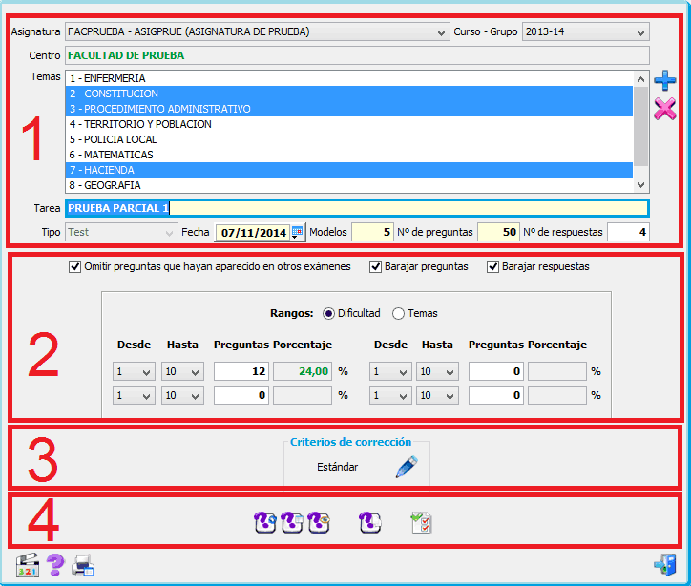This screenshot has height=586, width=691.
Task: Click the printer icon at bottom left
Action: pos(83,566)
